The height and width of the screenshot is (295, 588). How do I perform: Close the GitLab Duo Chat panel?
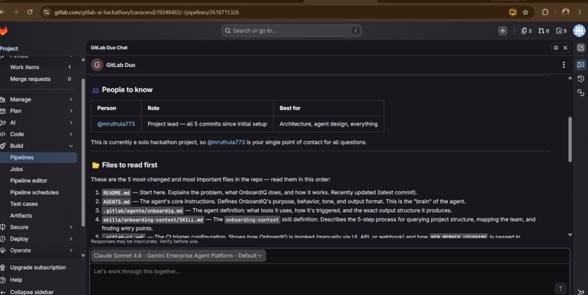coord(565,47)
